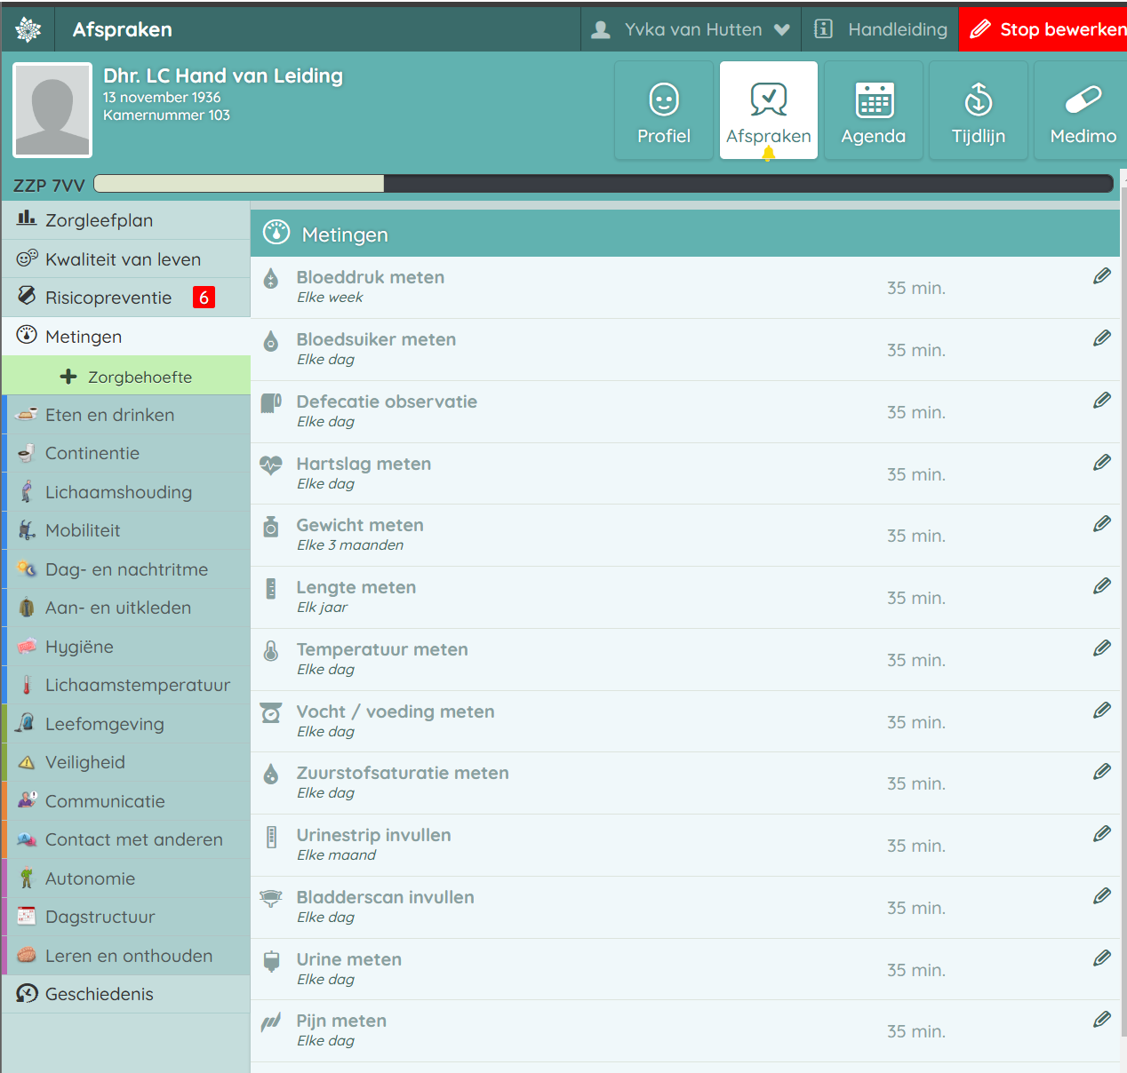Open Yvka van Hutten user dropdown
Image resolution: width=1127 pixels, height=1073 pixels.
691,29
